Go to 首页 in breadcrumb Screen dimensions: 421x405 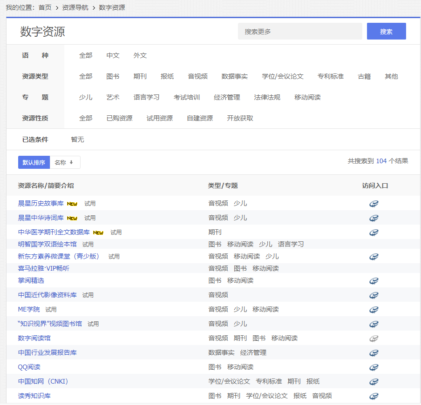pyautogui.click(x=45, y=7)
